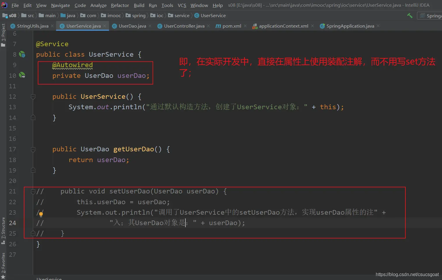
Task: Switch to the applicationContext.xml tab
Action: (x=283, y=26)
